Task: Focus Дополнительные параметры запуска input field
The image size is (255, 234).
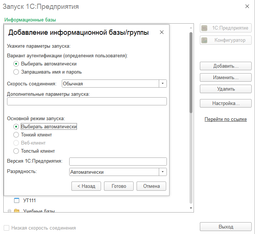Action: click(x=87, y=101)
